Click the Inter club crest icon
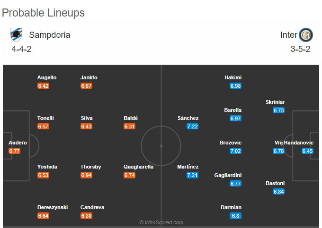Image resolution: width=322 pixels, height=228 pixels. 306,35
